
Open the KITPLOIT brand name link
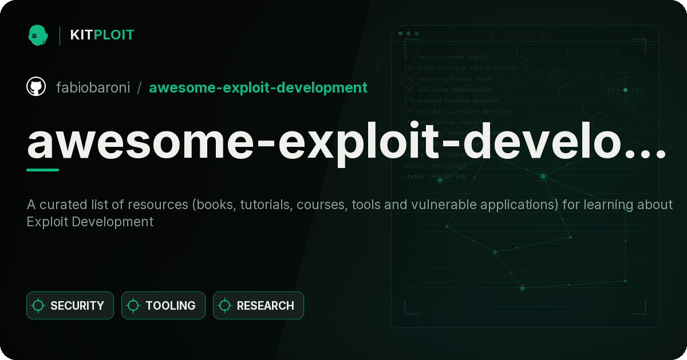point(102,35)
